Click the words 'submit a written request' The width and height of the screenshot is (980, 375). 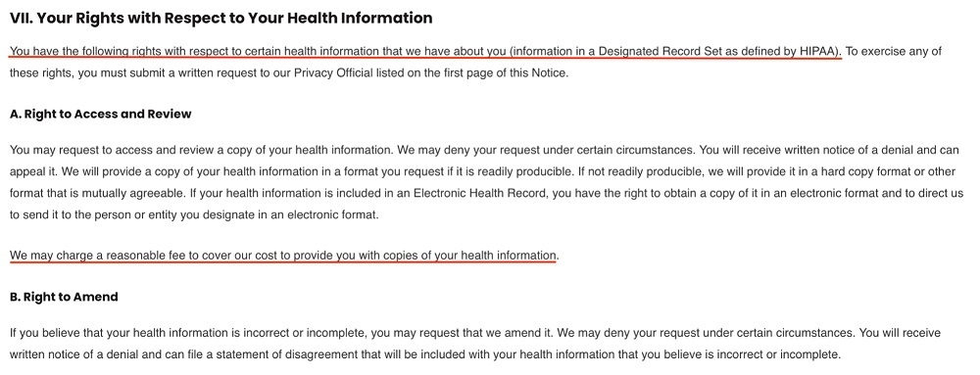[x=164, y=73]
